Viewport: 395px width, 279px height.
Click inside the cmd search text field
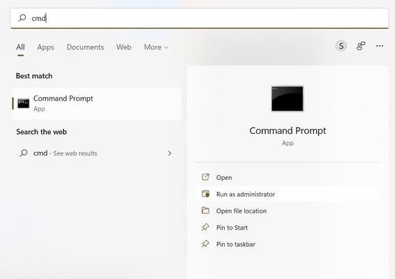200,18
